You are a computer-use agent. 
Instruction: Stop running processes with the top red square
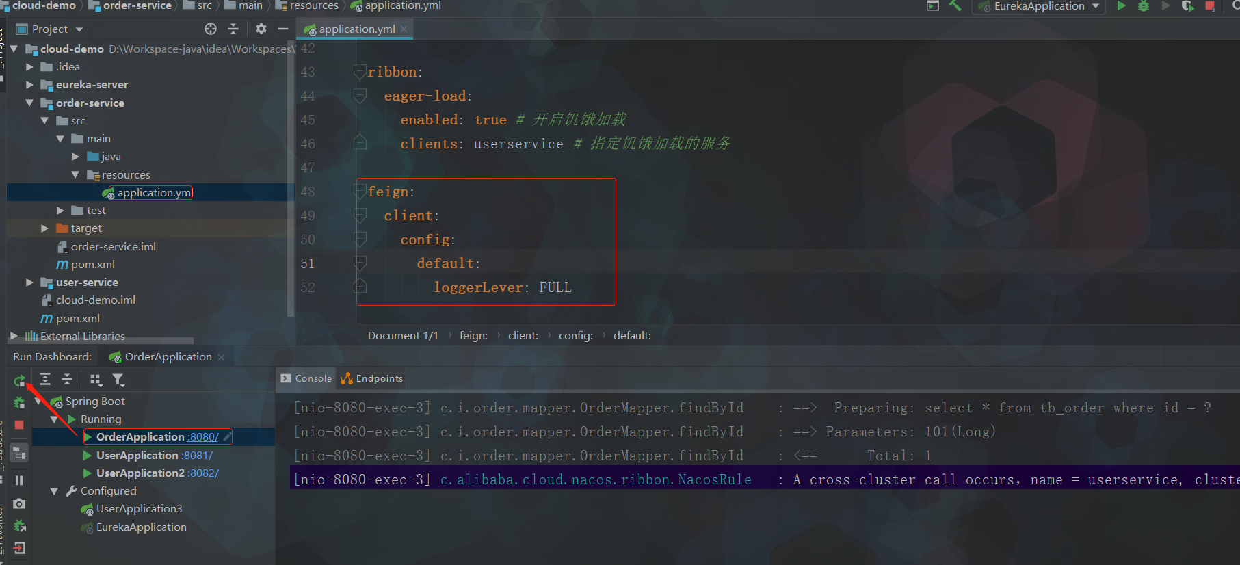pos(1210,6)
